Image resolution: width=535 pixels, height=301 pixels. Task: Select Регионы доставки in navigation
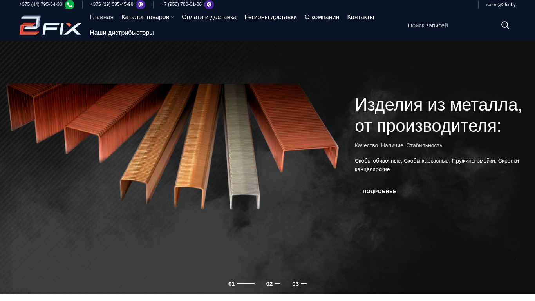pos(271,17)
